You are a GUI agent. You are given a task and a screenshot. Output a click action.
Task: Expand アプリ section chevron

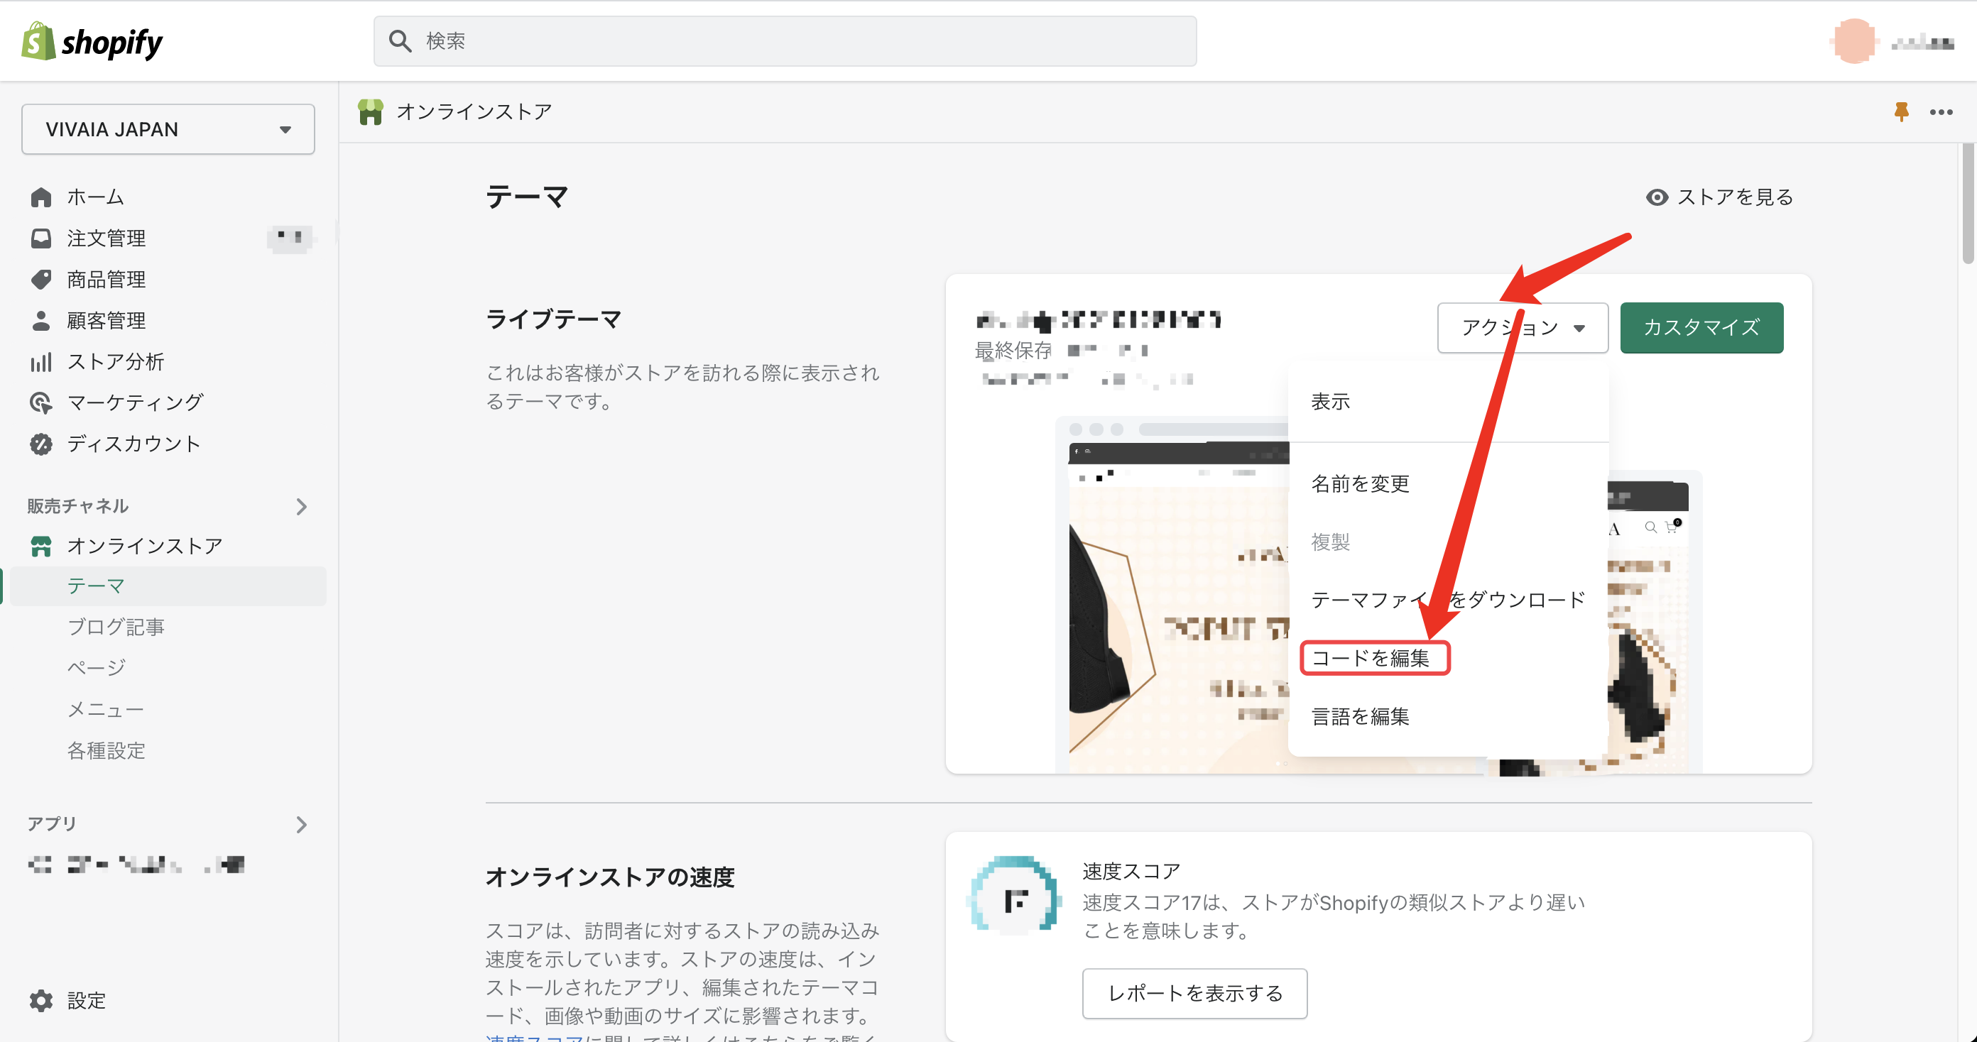coord(302,824)
